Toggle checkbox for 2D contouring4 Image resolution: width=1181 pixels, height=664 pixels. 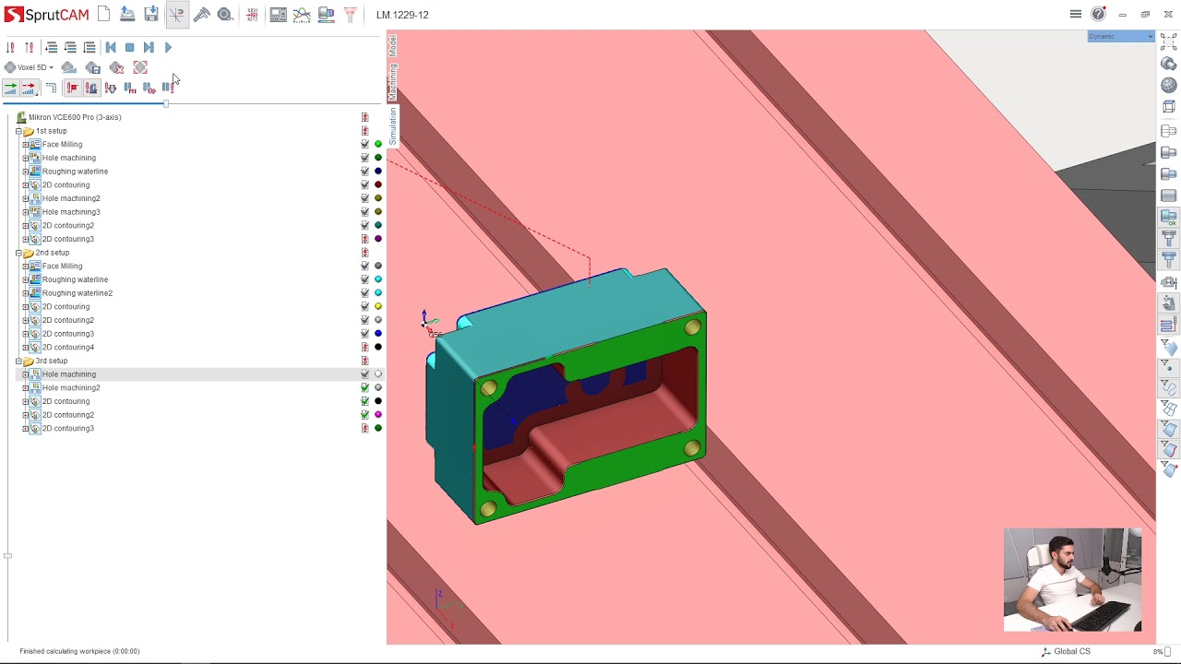pyautogui.click(x=364, y=348)
